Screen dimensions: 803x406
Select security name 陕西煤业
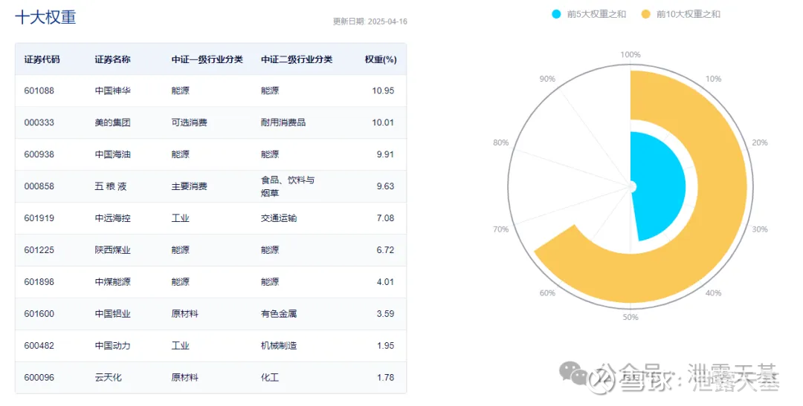pos(113,250)
